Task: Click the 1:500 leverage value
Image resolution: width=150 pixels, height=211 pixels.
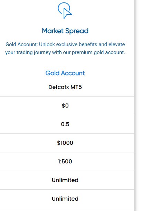Action: pos(65,161)
